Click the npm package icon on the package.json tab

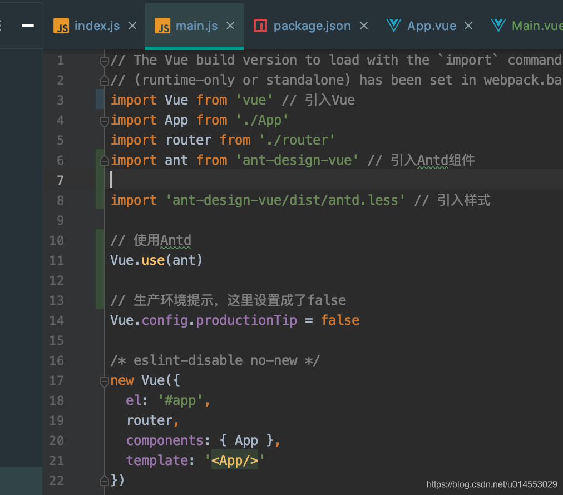click(x=261, y=25)
